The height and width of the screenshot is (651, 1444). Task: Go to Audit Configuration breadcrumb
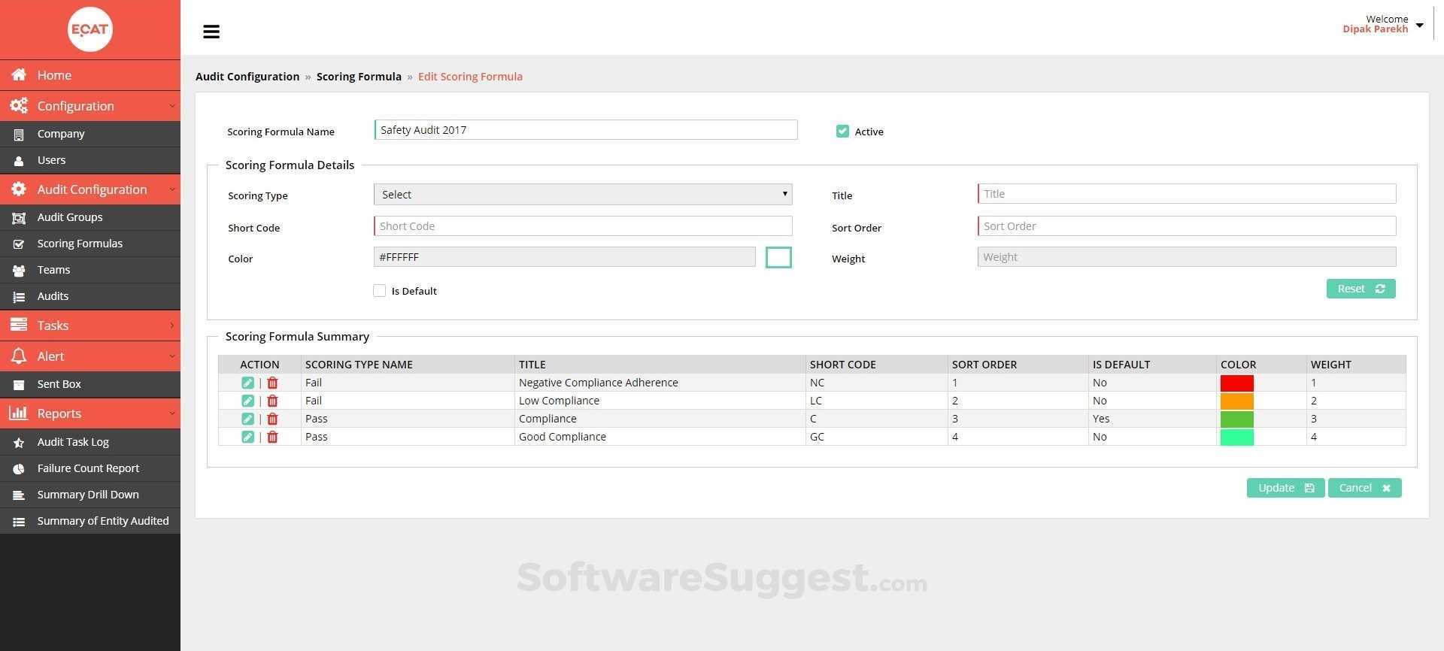[x=247, y=77]
